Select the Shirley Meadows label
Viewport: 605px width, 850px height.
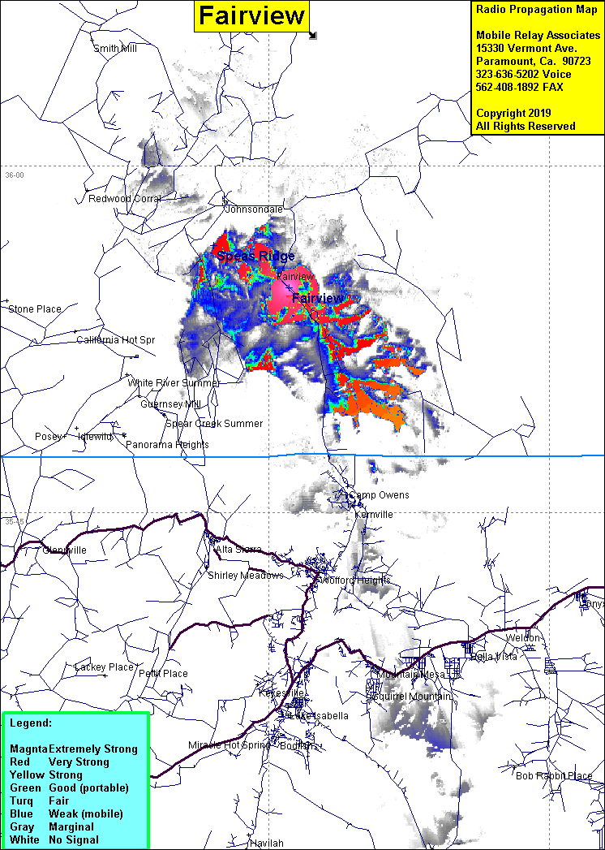coord(246,576)
